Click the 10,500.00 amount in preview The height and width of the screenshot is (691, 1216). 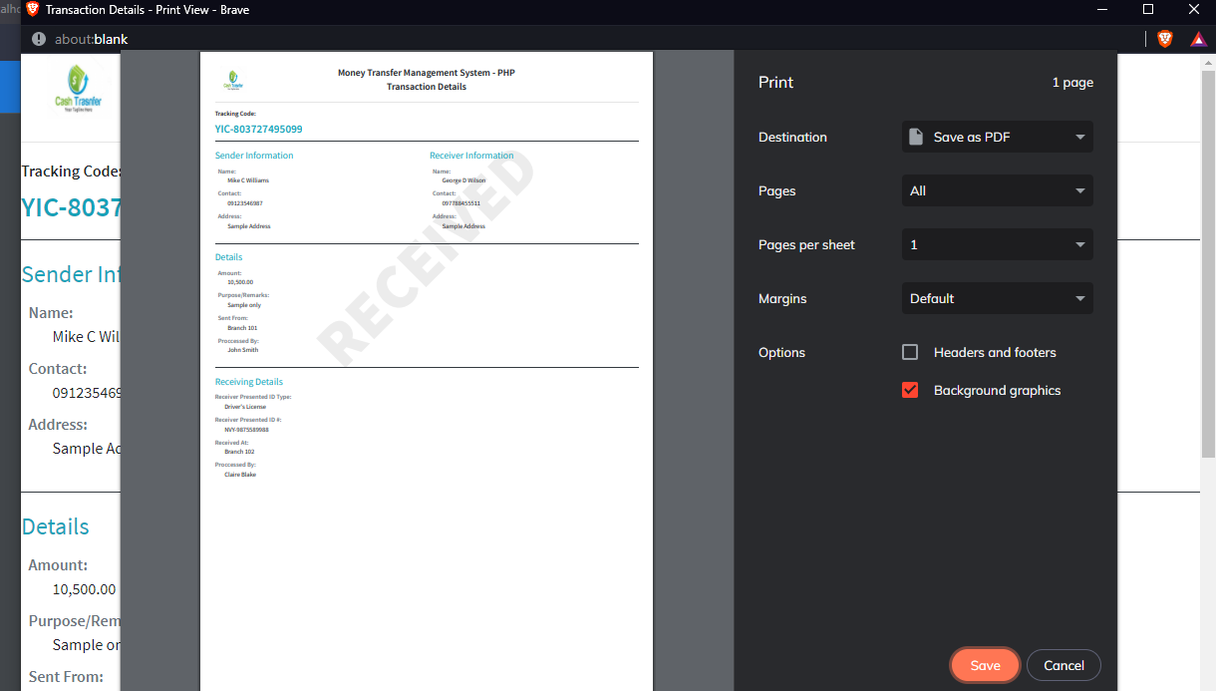click(239, 282)
